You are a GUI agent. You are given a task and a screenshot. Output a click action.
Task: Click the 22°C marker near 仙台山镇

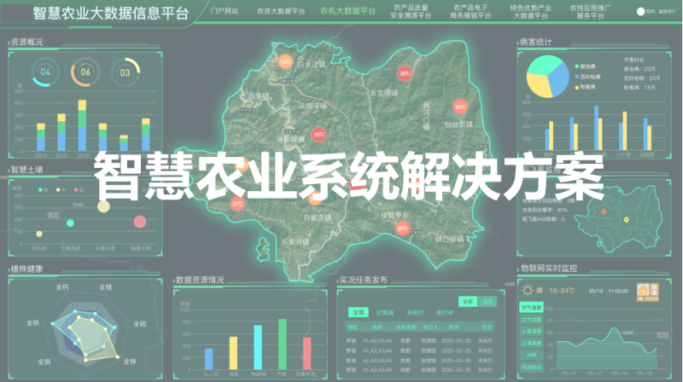coord(460,107)
